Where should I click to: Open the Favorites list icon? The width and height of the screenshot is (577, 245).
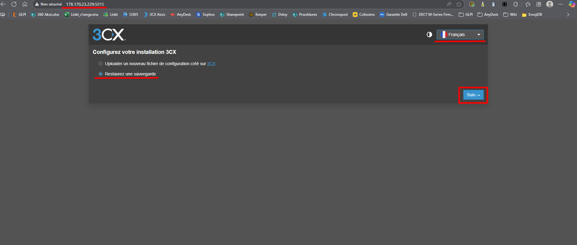[x=528, y=4]
